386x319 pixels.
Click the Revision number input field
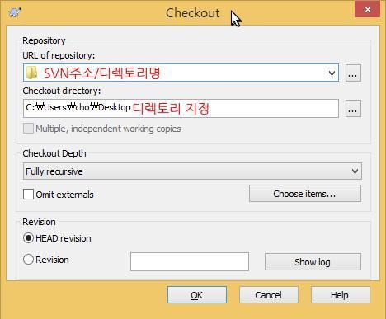click(190, 261)
